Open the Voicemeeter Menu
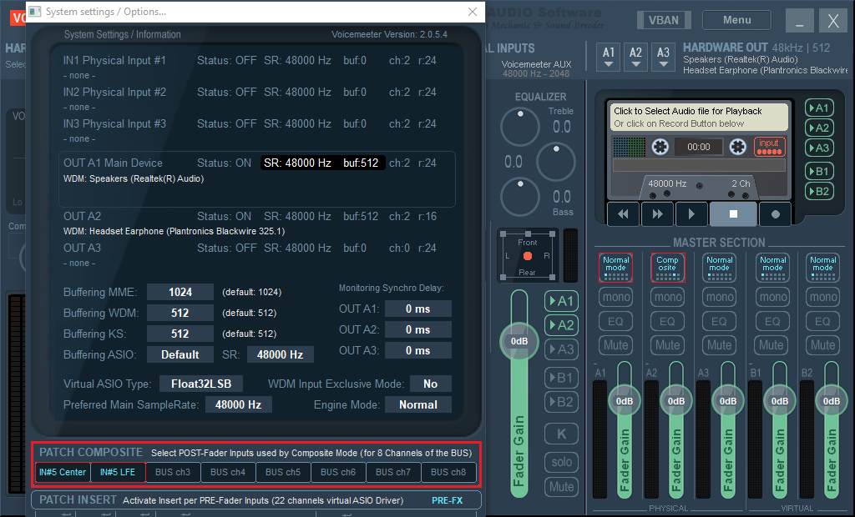Image resolution: width=855 pixels, height=517 pixels. 736,20
